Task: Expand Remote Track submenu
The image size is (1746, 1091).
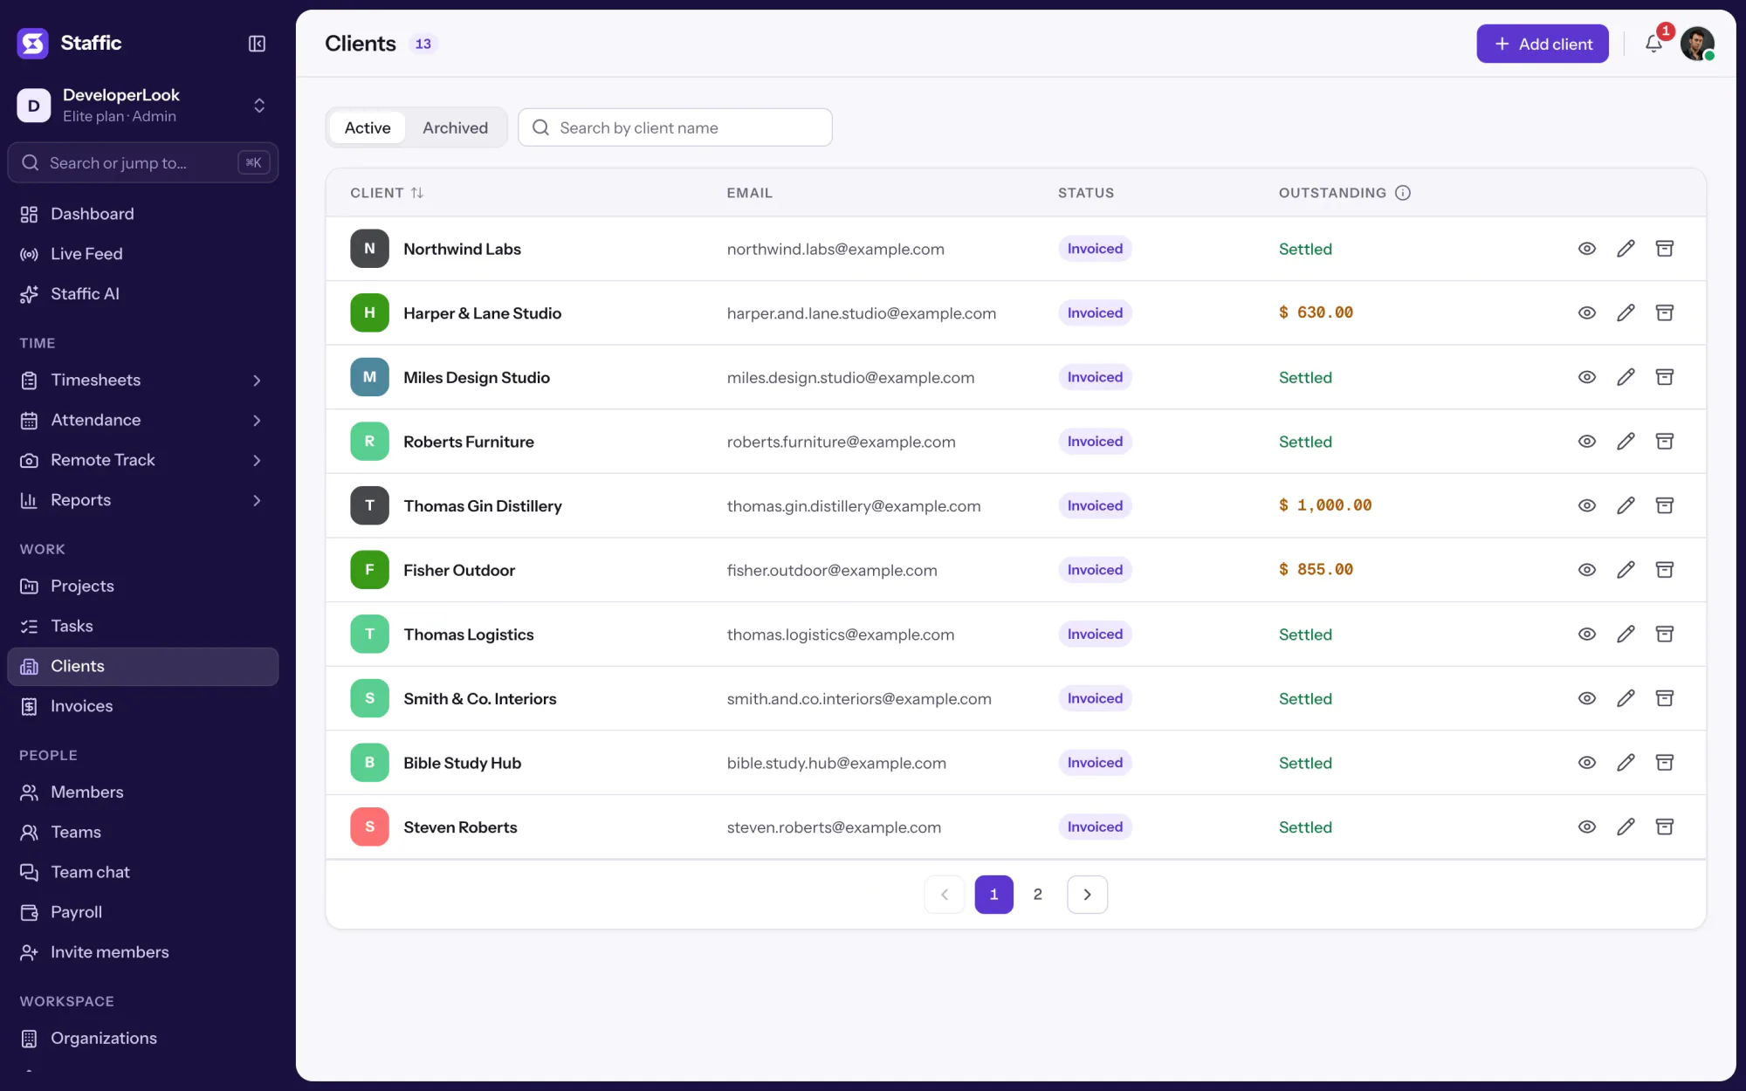Action: (x=257, y=460)
